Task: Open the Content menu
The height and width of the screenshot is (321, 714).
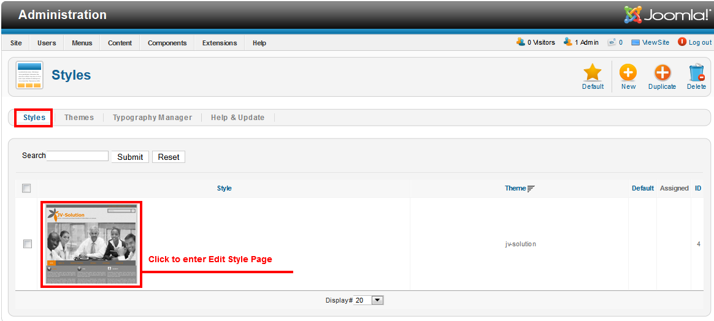Action: pyautogui.click(x=120, y=43)
